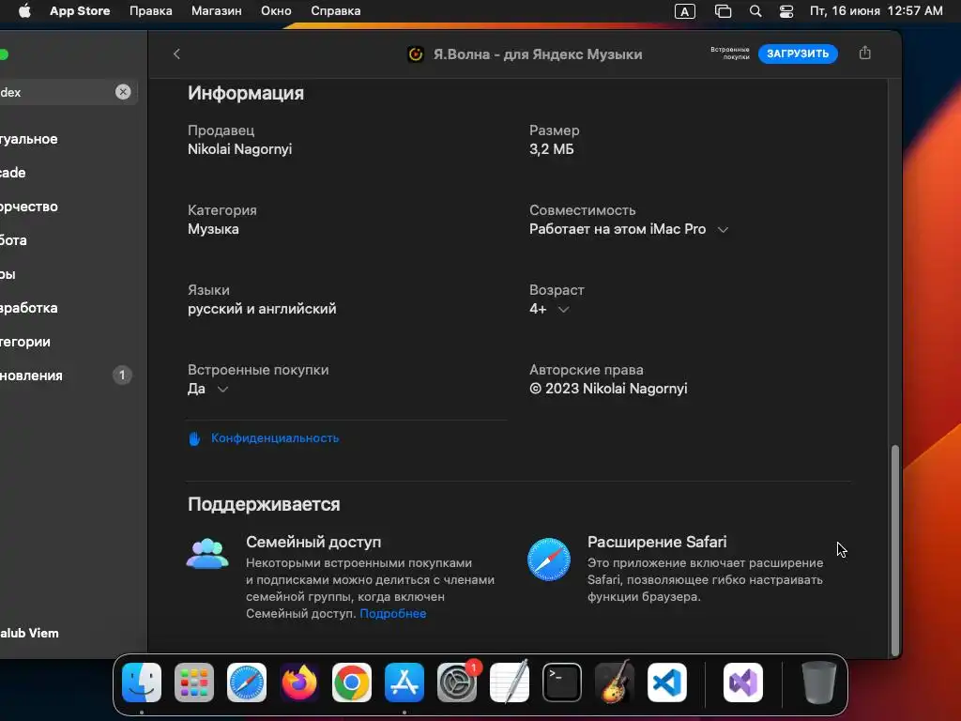The image size is (961, 721).
Task: Launch GarageBand from the Dock
Action: pos(615,683)
